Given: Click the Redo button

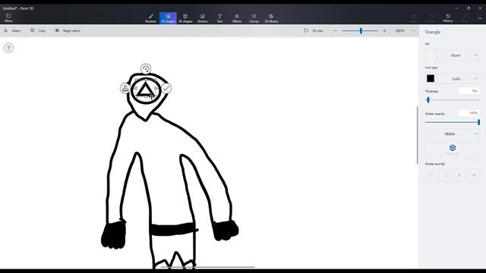Looking at the screenshot, I should pyautogui.click(x=465, y=18).
